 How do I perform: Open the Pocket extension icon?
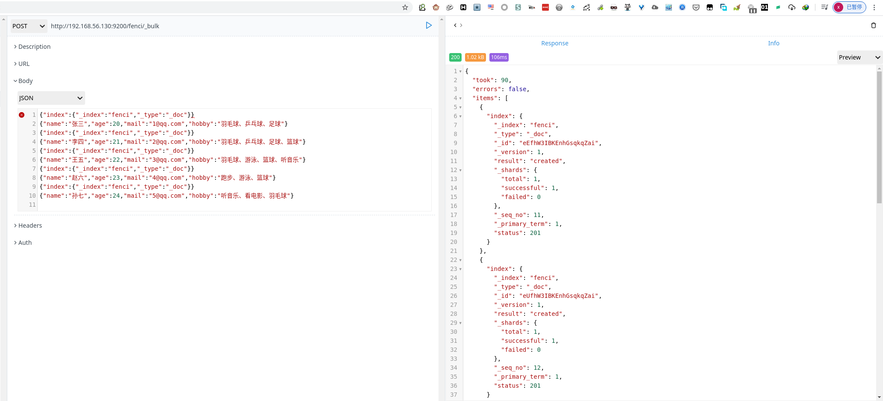[696, 7]
